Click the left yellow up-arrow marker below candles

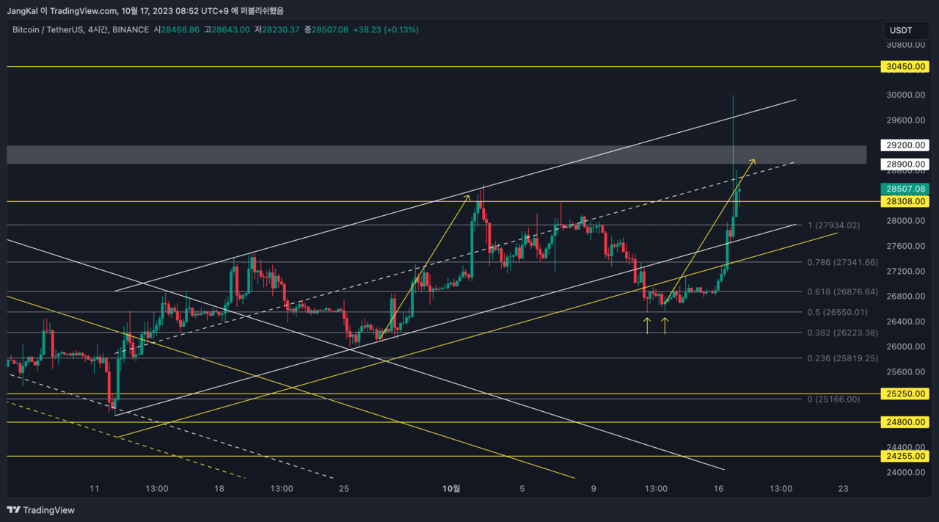[x=647, y=325]
